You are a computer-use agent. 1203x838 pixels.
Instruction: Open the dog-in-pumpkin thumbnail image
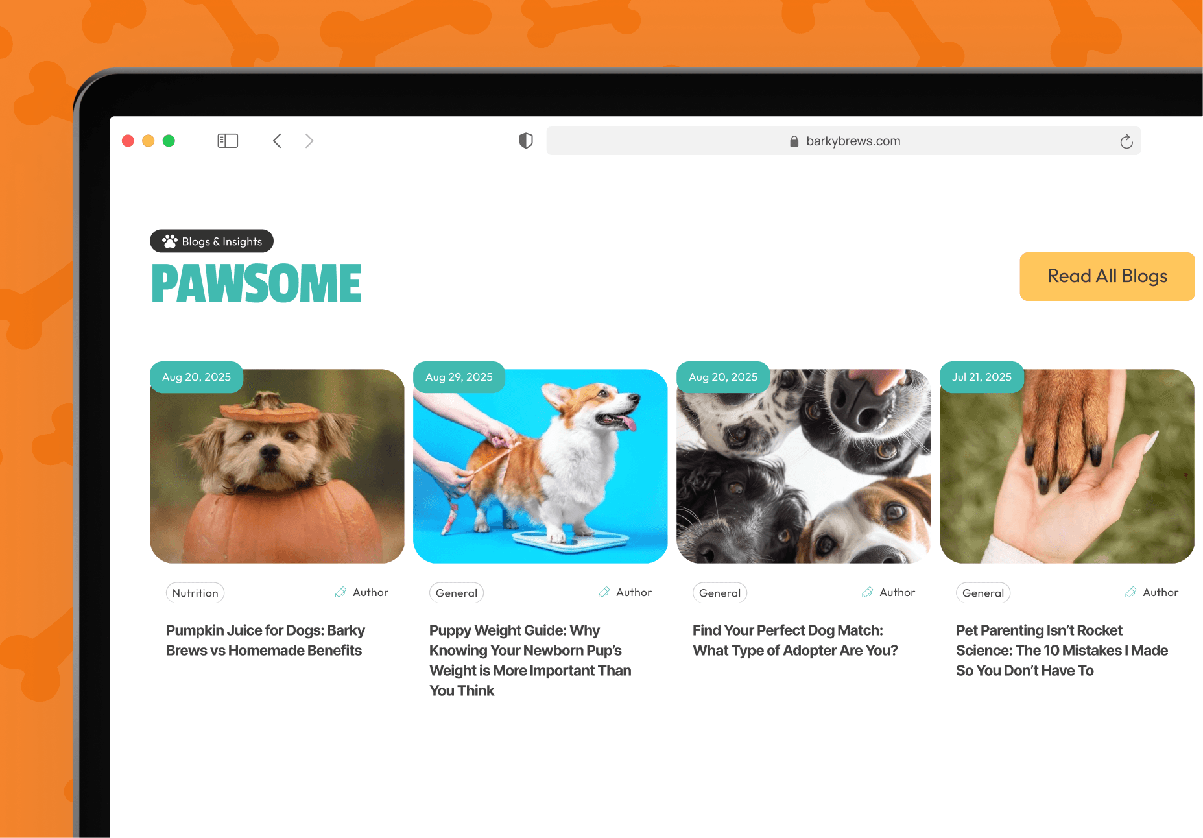277,466
